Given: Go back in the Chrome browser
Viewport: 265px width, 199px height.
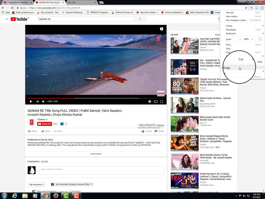Looking at the screenshot, I should [3, 8].
